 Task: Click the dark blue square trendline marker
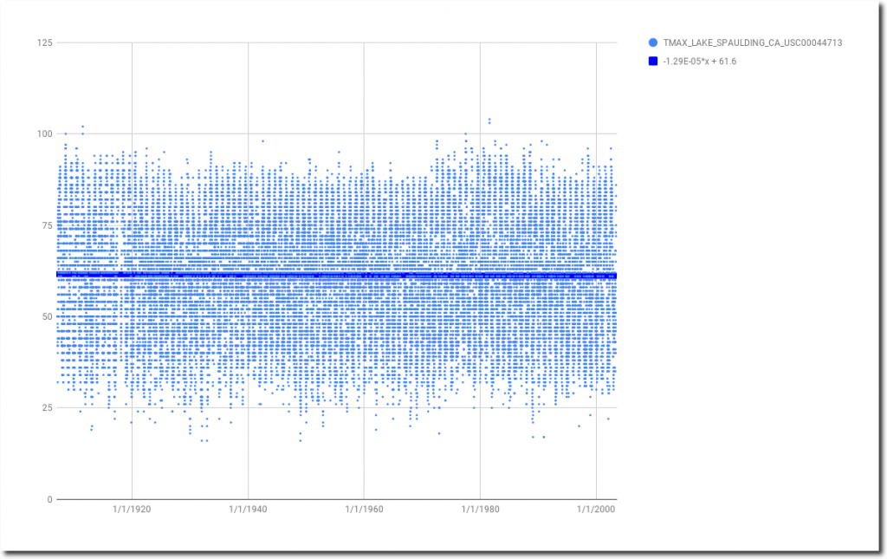(x=651, y=62)
